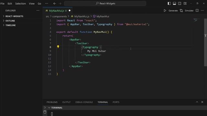The height and width of the screenshot is (116, 207).
Task: Open the View menu
Action: pyautogui.click(x=32, y=4)
